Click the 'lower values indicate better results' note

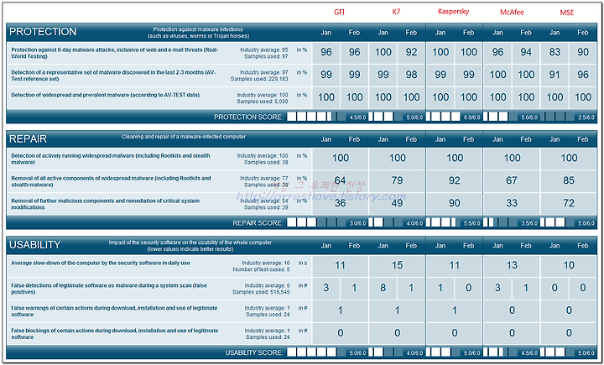(x=190, y=249)
